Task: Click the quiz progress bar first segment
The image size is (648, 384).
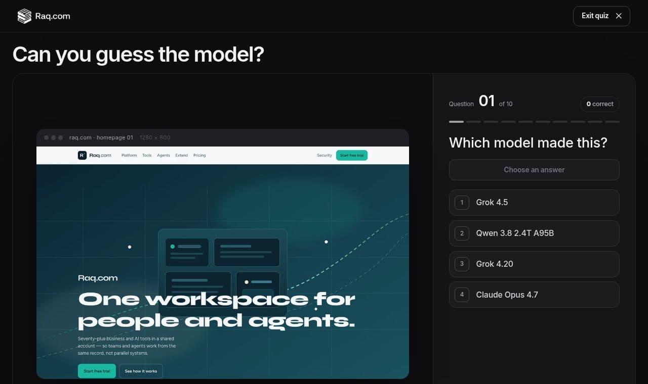Action: tap(456, 122)
